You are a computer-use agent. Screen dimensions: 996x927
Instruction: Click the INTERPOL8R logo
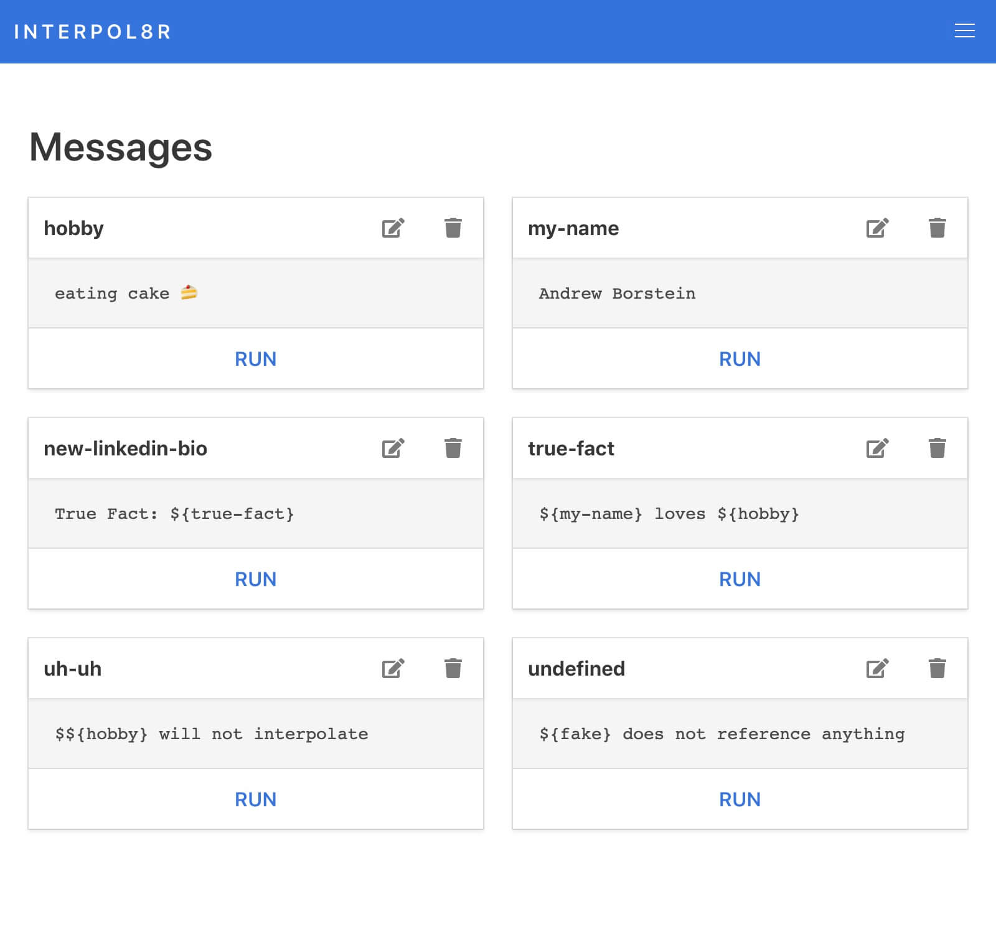click(x=92, y=32)
